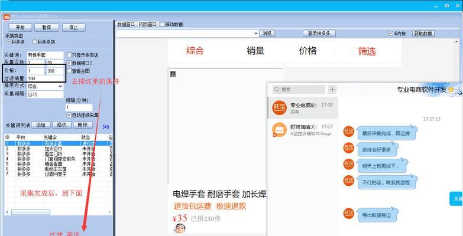The image size is (463, 236).
Task: Click the 叮咚淘官方 briefcase avatar
Action: pos(279,130)
